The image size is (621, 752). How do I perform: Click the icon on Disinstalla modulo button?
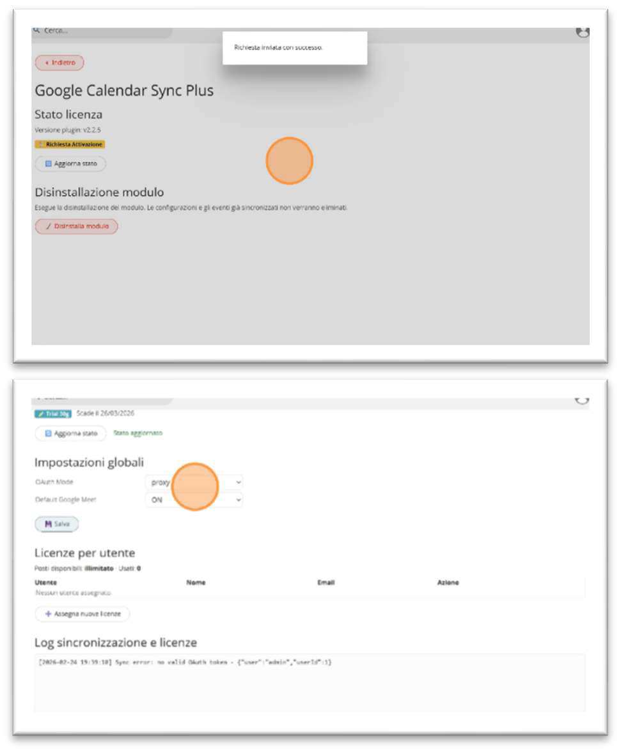[x=49, y=226]
